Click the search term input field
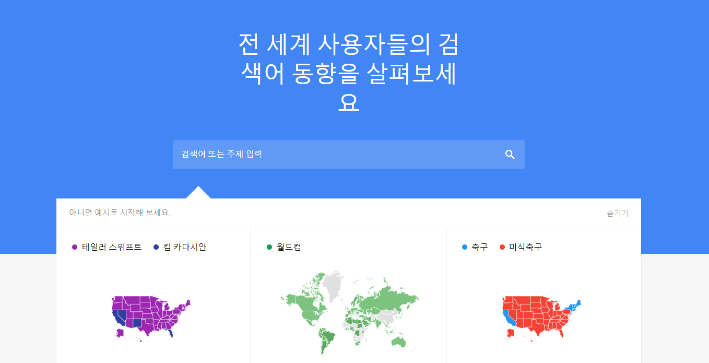Viewport: 709px width, 363px height. pos(313,155)
